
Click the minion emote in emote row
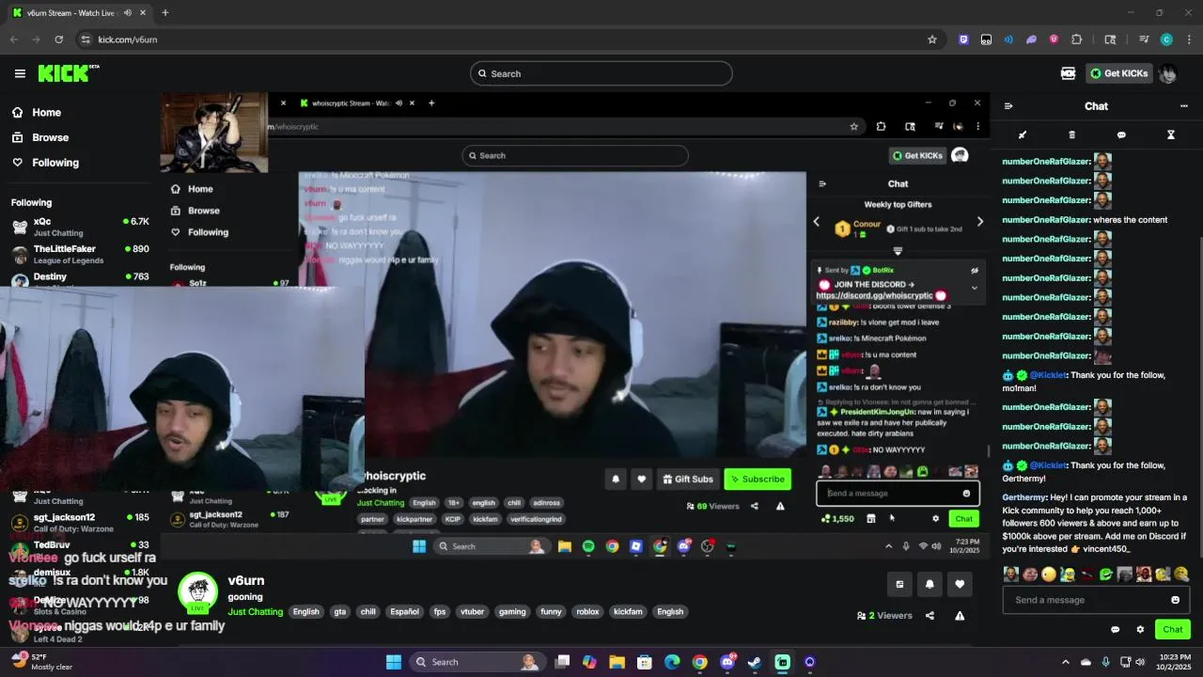1068,574
